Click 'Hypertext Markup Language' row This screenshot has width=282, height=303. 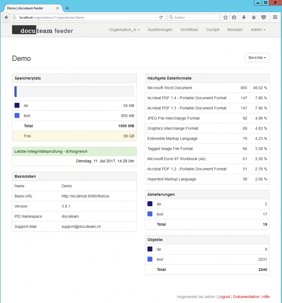[207, 179]
